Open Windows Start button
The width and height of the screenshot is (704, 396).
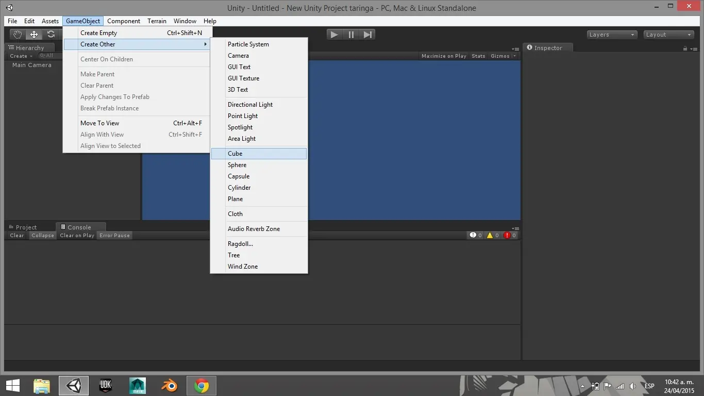pos(13,386)
